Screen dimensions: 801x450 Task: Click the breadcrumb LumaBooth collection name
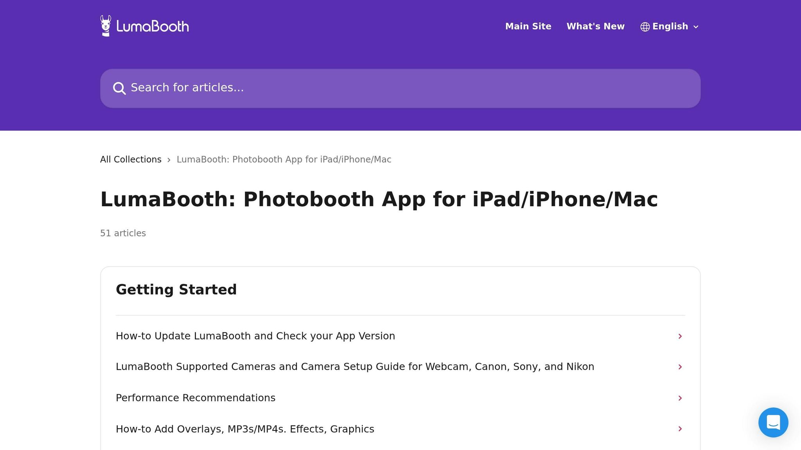tap(284, 159)
